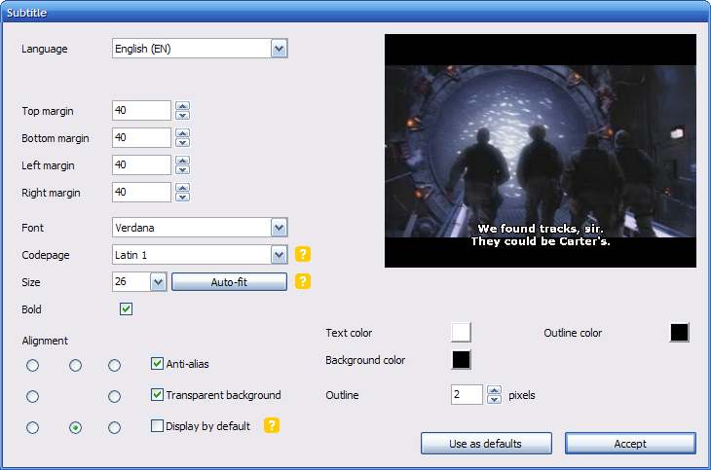Image resolution: width=711 pixels, height=470 pixels.
Task: Increase Left margin with up arrow
Action: pos(182,161)
